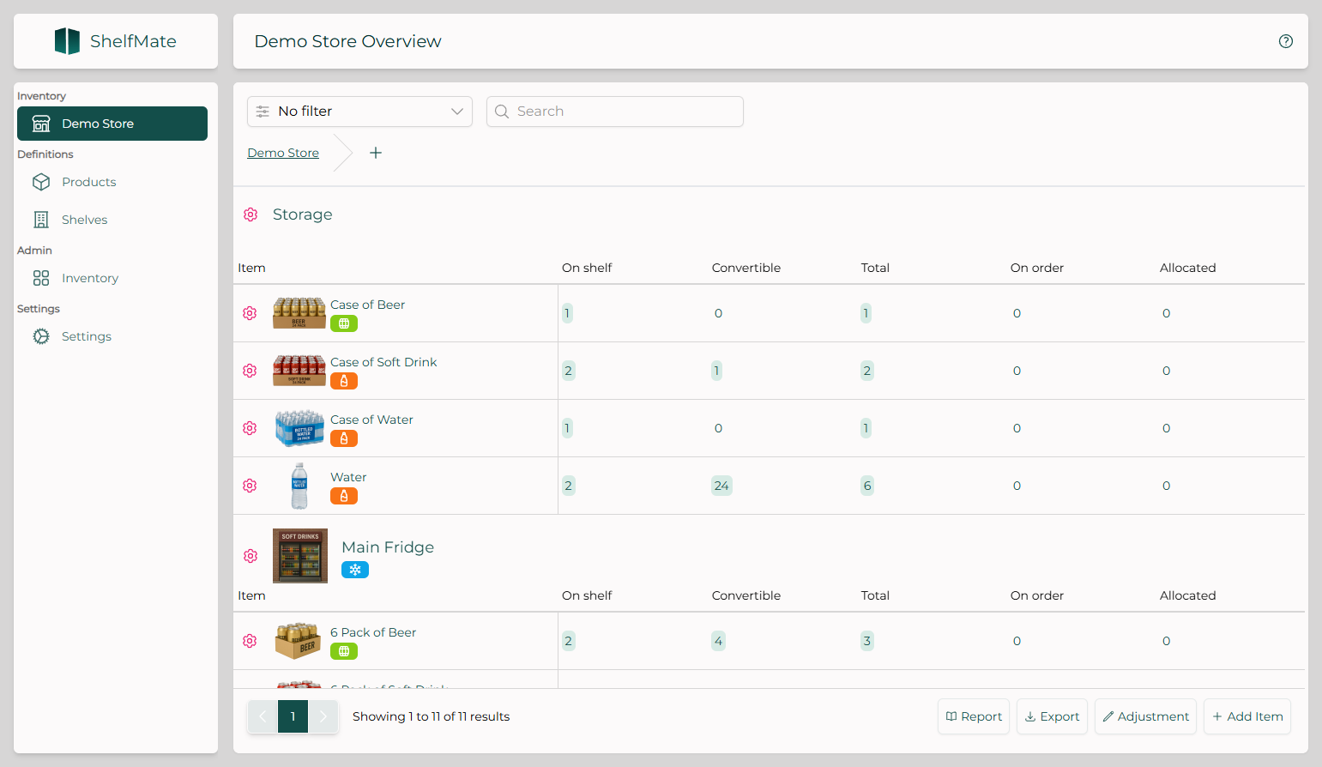
Task: Click gear icon beside Case of Beer
Action: click(250, 313)
